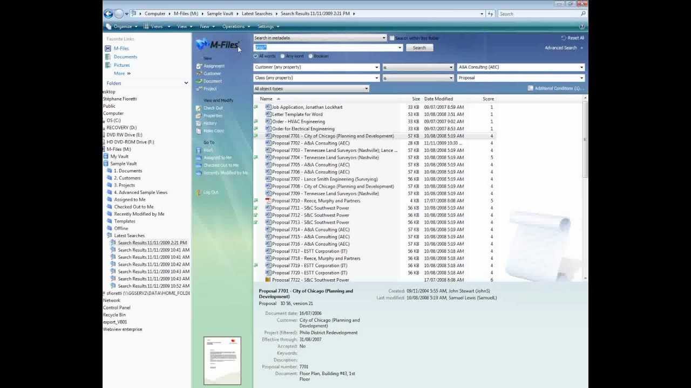This screenshot has height=388, width=691.
Task: Click the New Document icon
Action: tap(199, 81)
